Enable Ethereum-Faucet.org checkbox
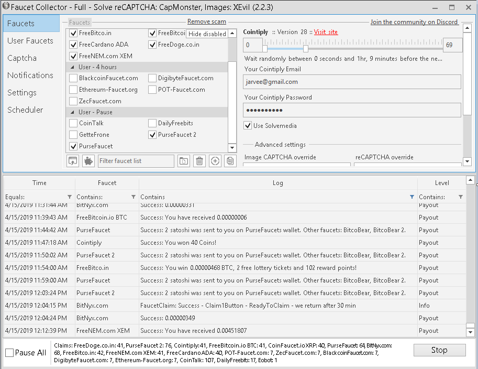Screen dimensions: 478x369 (x=73, y=90)
